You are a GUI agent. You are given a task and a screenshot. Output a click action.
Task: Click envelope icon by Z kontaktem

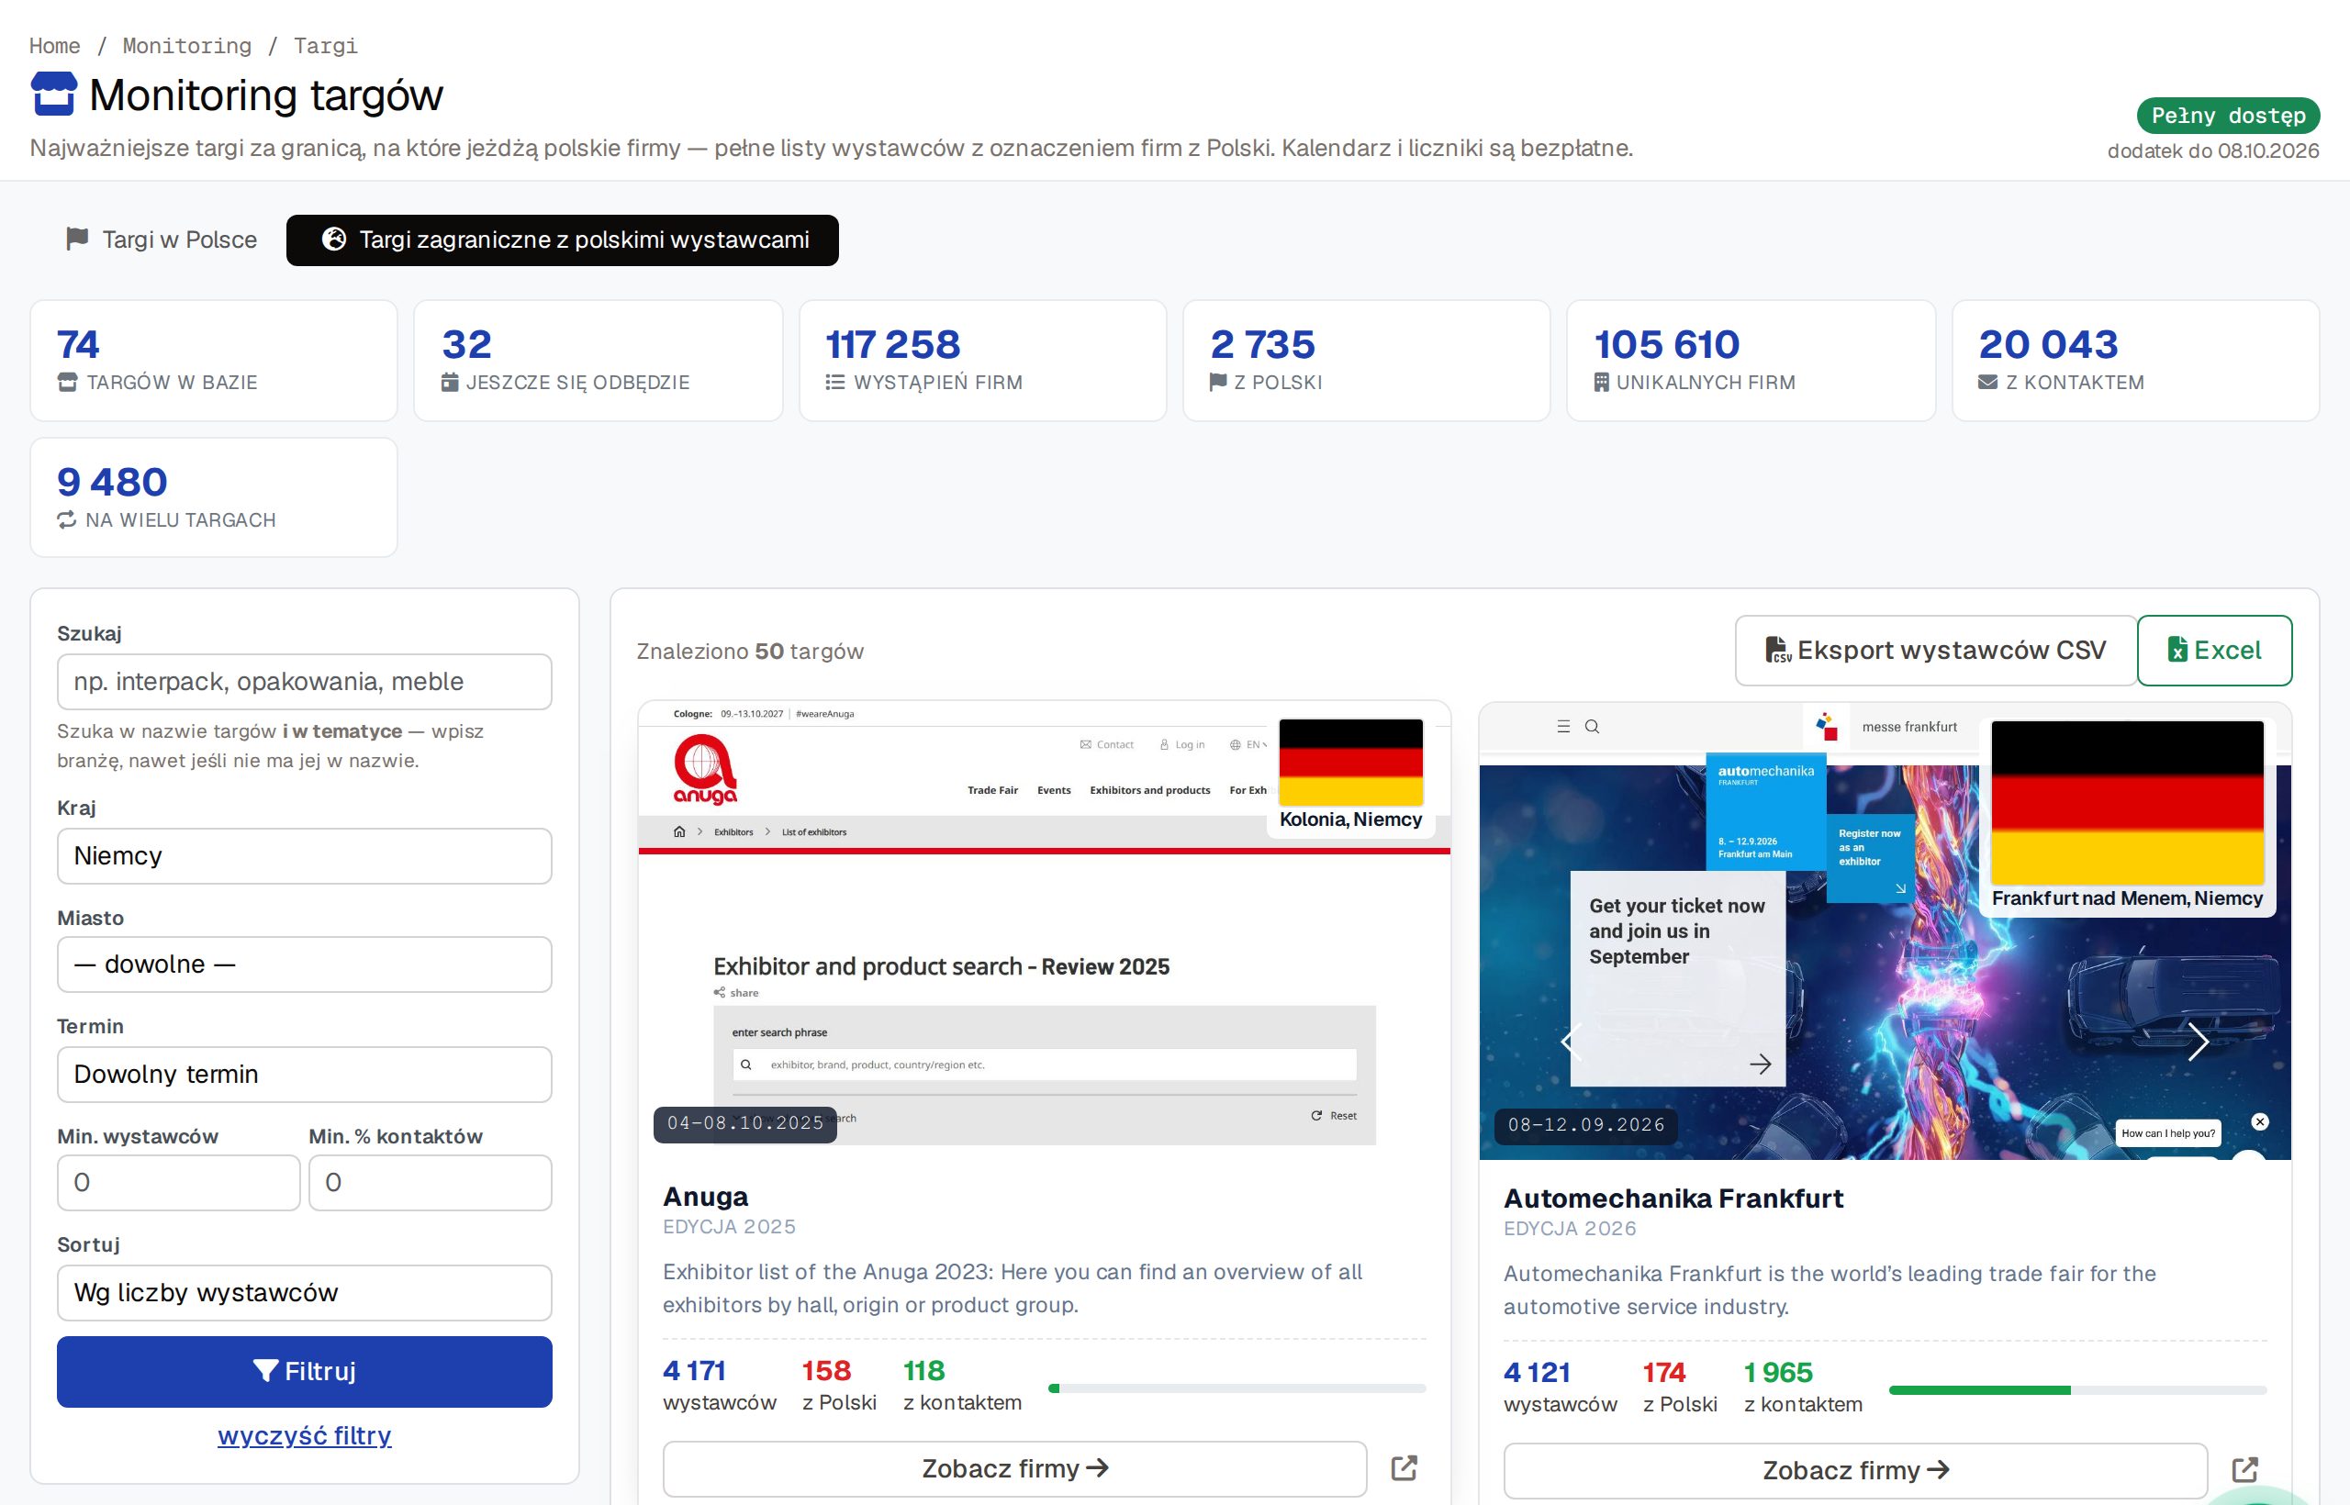(1987, 382)
